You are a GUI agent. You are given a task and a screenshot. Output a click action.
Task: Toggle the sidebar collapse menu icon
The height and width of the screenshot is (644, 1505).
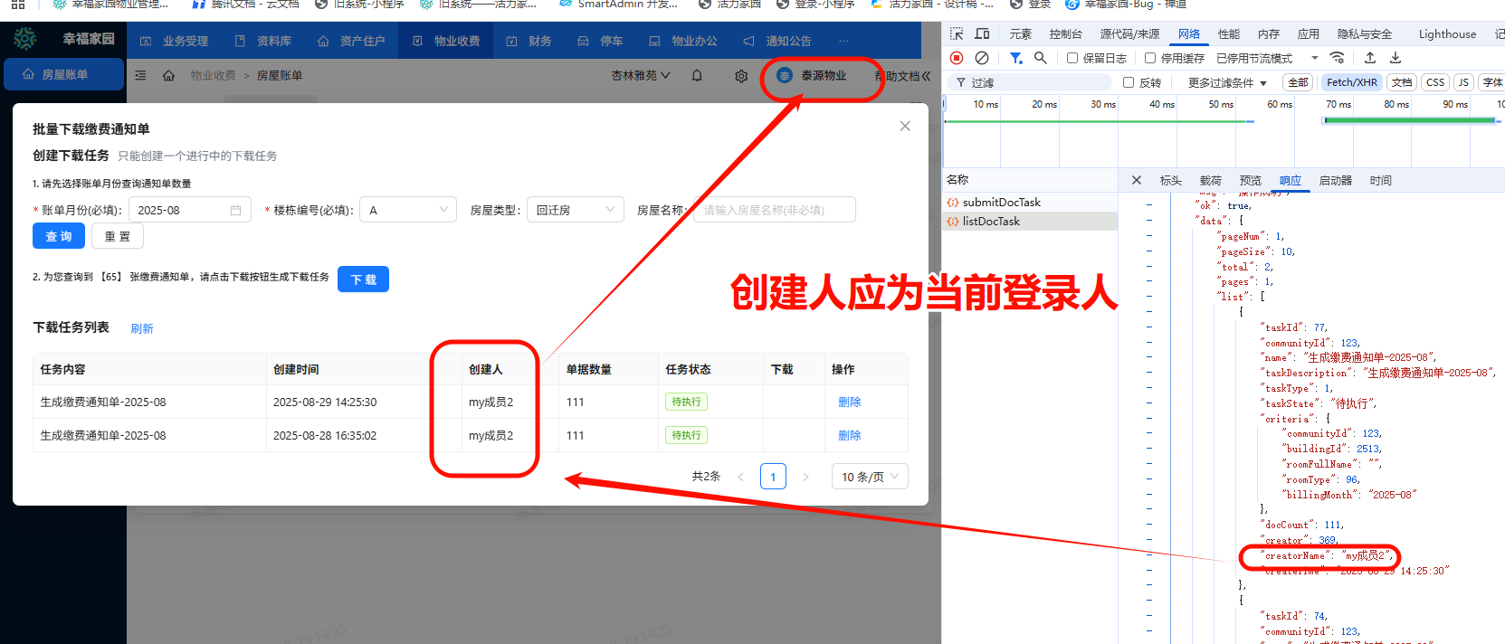(x=140, y=76)
